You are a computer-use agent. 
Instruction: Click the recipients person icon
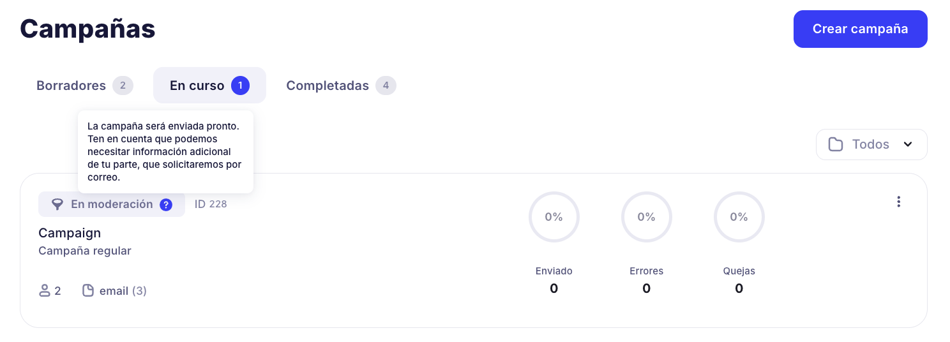click(x=45, y=291)
